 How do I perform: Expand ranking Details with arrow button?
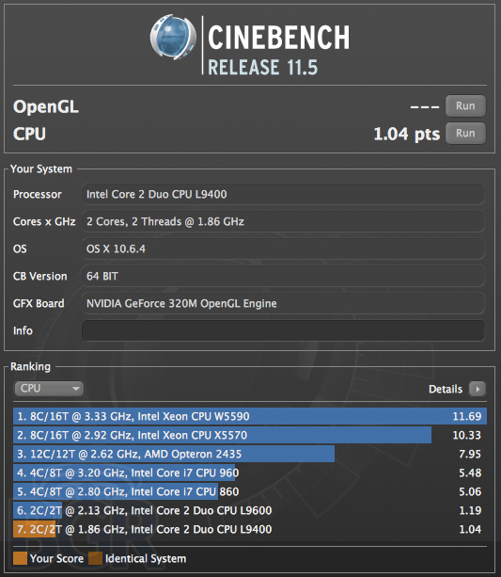coord(478,389)
